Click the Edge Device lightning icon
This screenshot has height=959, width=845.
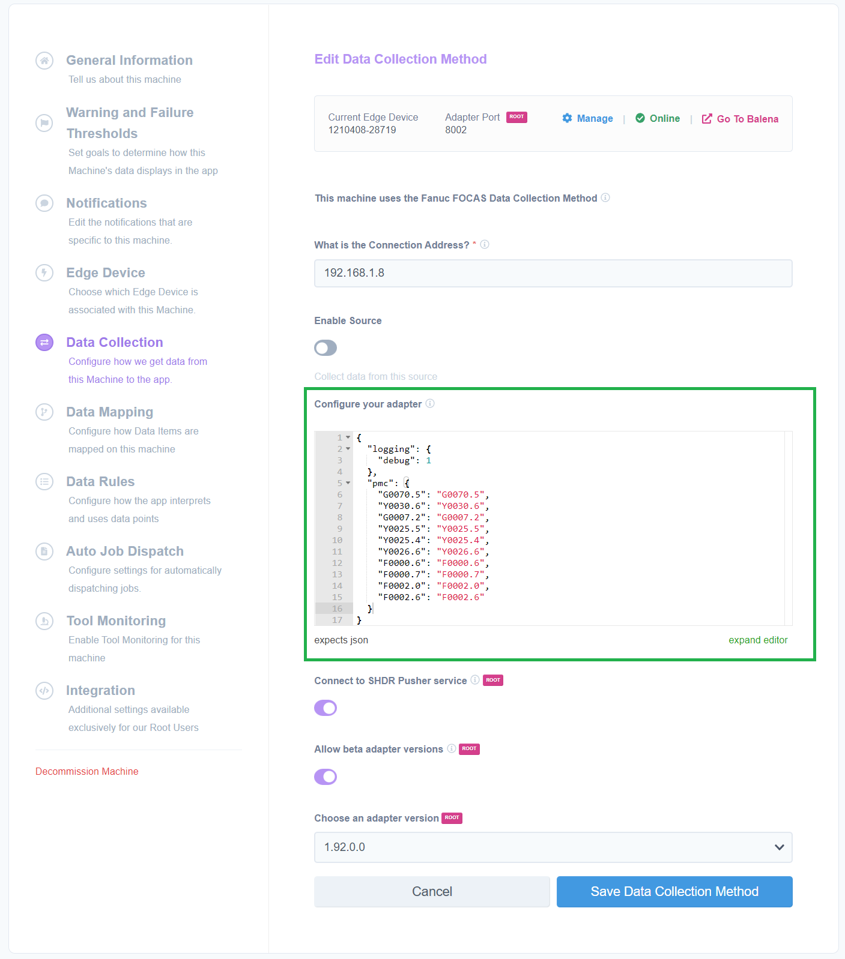coord(44,273)
